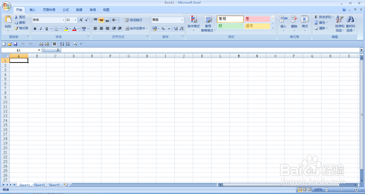The height and width of the screenshot is (194, 365).
Task: Click the blue Help question mark icon
Action: click(x=344, y=10)
